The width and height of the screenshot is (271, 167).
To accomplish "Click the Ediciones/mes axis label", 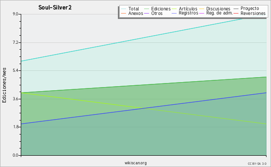I will click(4, 85).
